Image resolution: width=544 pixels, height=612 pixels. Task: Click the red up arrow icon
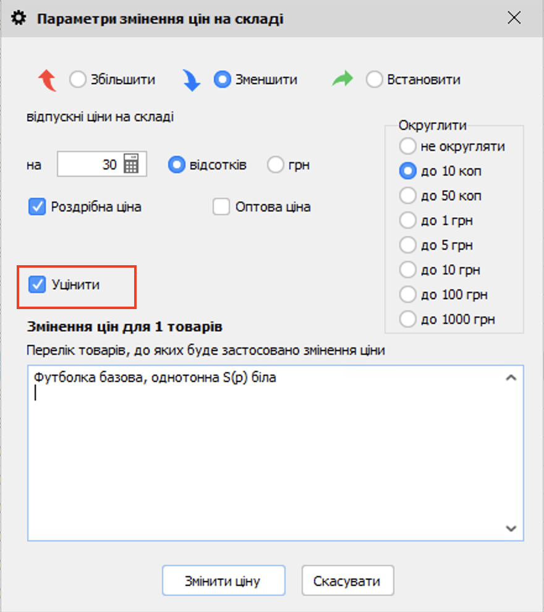(47, 80)
